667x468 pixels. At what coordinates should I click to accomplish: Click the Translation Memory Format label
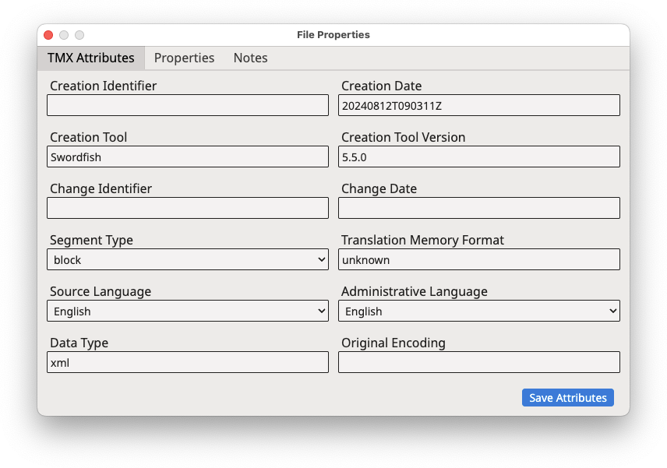422,240
